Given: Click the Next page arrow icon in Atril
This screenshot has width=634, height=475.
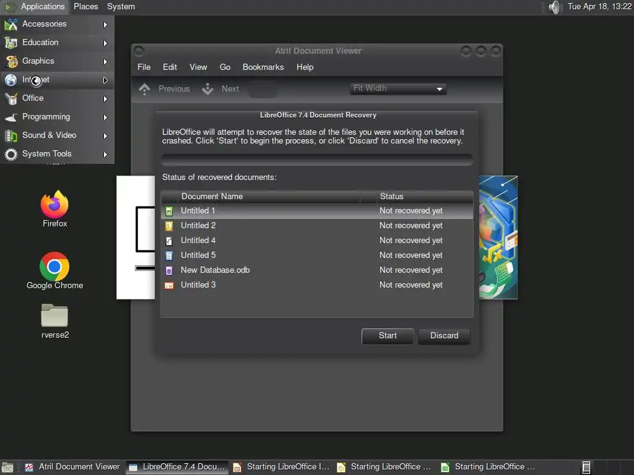Looking at the screenshot, I should coord(207,89).
